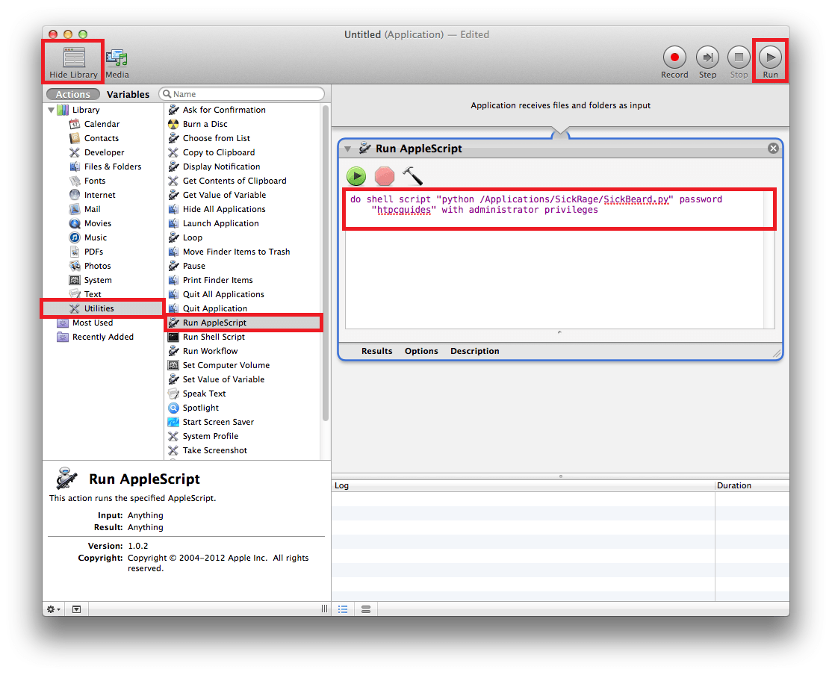Open the gear dropdown menu at bottom

coord(54,609)
